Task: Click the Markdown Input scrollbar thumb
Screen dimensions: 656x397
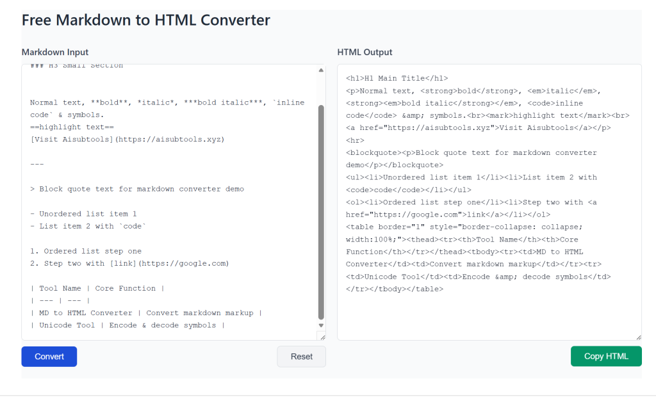Action: (321, 212)
